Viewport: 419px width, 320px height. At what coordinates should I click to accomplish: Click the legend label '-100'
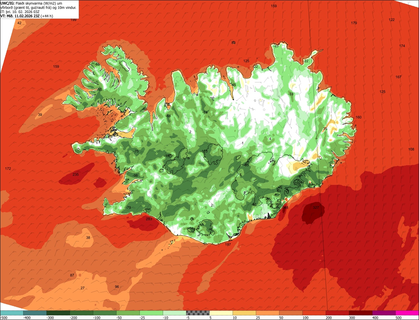click(x=97, y=318)
